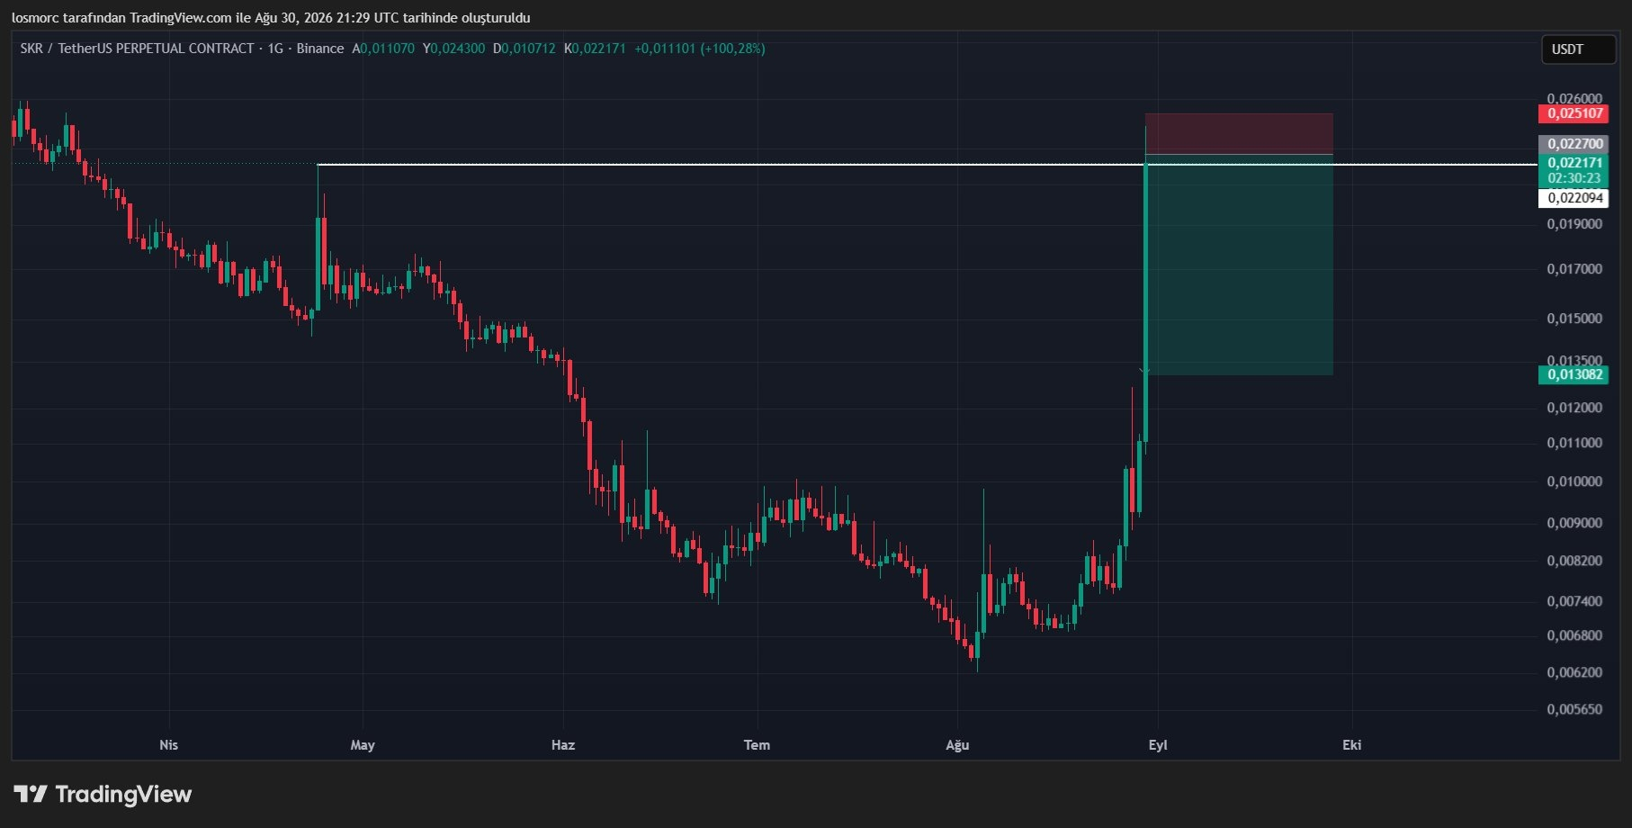Click the Eki month label on time axis
The height and width of the screenshot is (828, 1632).
[1351, 745]
